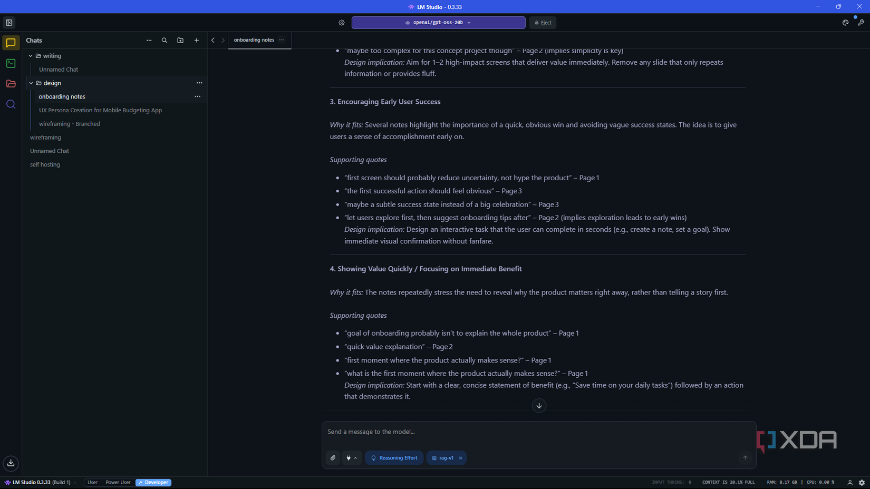Viewport: 870px width, 489px height.
Task: Open the theme palette icon top right
Action: point(845,22)
